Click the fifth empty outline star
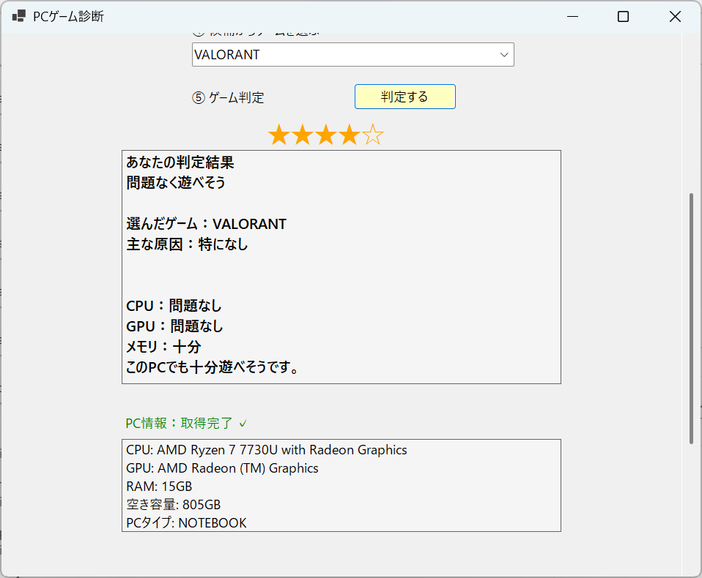The width and height of the screenshot is (702, 578). [372, 135]
